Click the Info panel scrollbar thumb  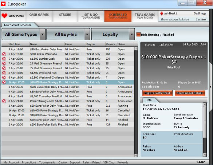(x=205, y=122)
